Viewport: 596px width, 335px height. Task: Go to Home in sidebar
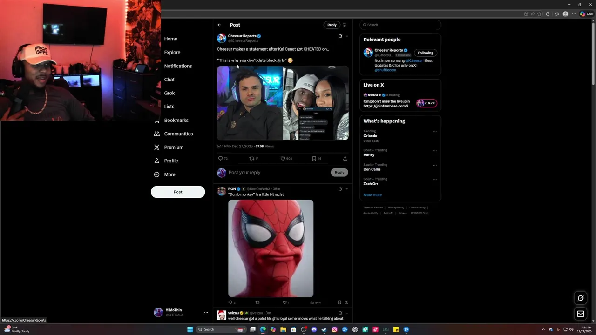pos(170,39)
